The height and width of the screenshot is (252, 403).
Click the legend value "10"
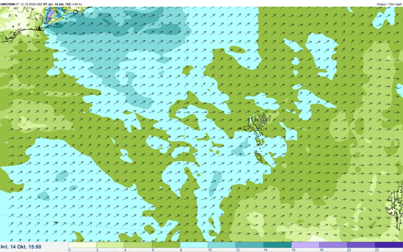click(x=209, y=250)
